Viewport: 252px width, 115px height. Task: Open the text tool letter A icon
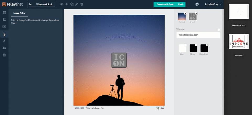[x=4, y=41]
